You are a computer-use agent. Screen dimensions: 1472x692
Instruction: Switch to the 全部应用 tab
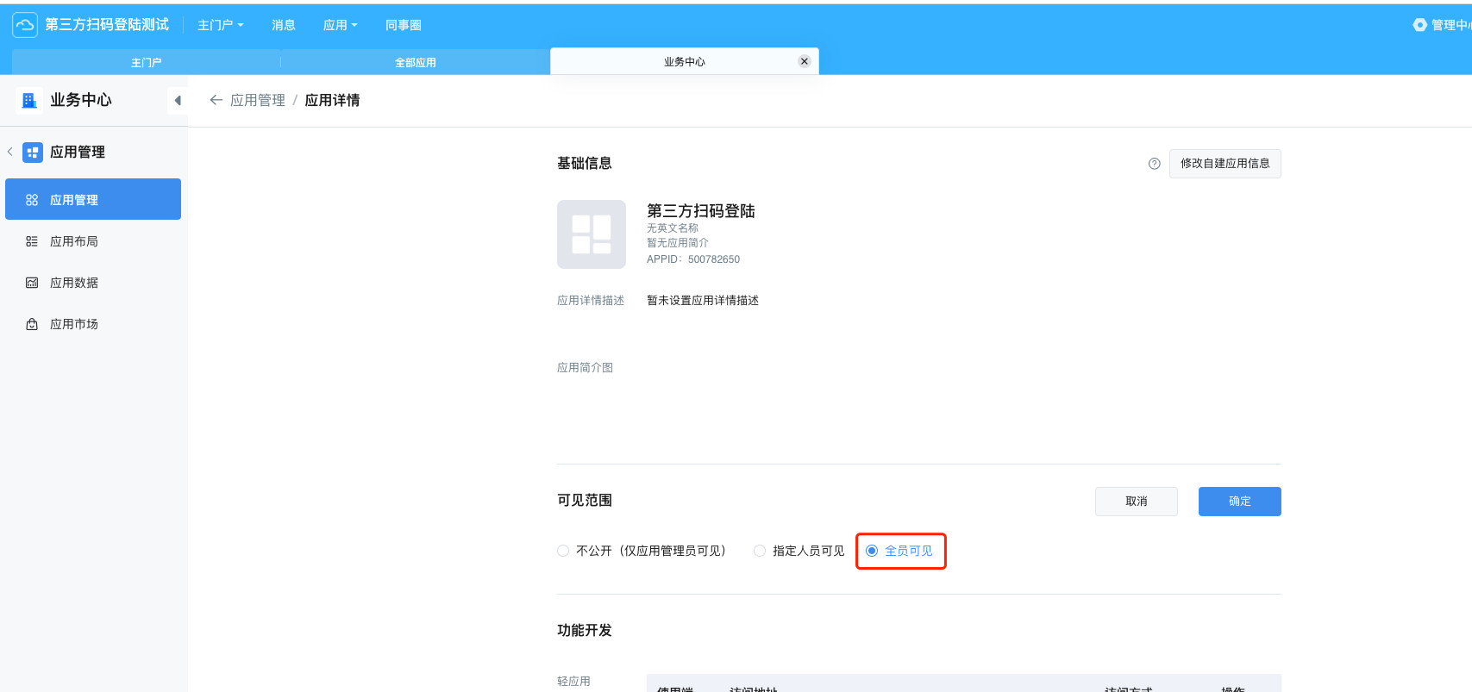[415, 62]
